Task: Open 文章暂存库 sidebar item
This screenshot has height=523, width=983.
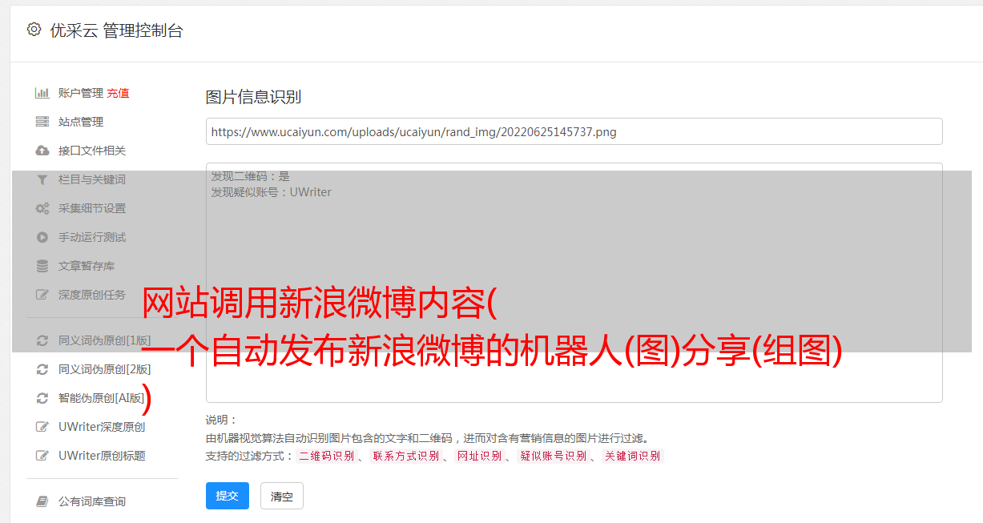Action: click(87, 266)
